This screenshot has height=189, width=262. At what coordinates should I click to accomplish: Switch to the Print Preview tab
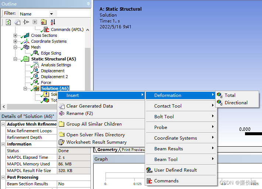pyautogui.click(x=133, y=150)
